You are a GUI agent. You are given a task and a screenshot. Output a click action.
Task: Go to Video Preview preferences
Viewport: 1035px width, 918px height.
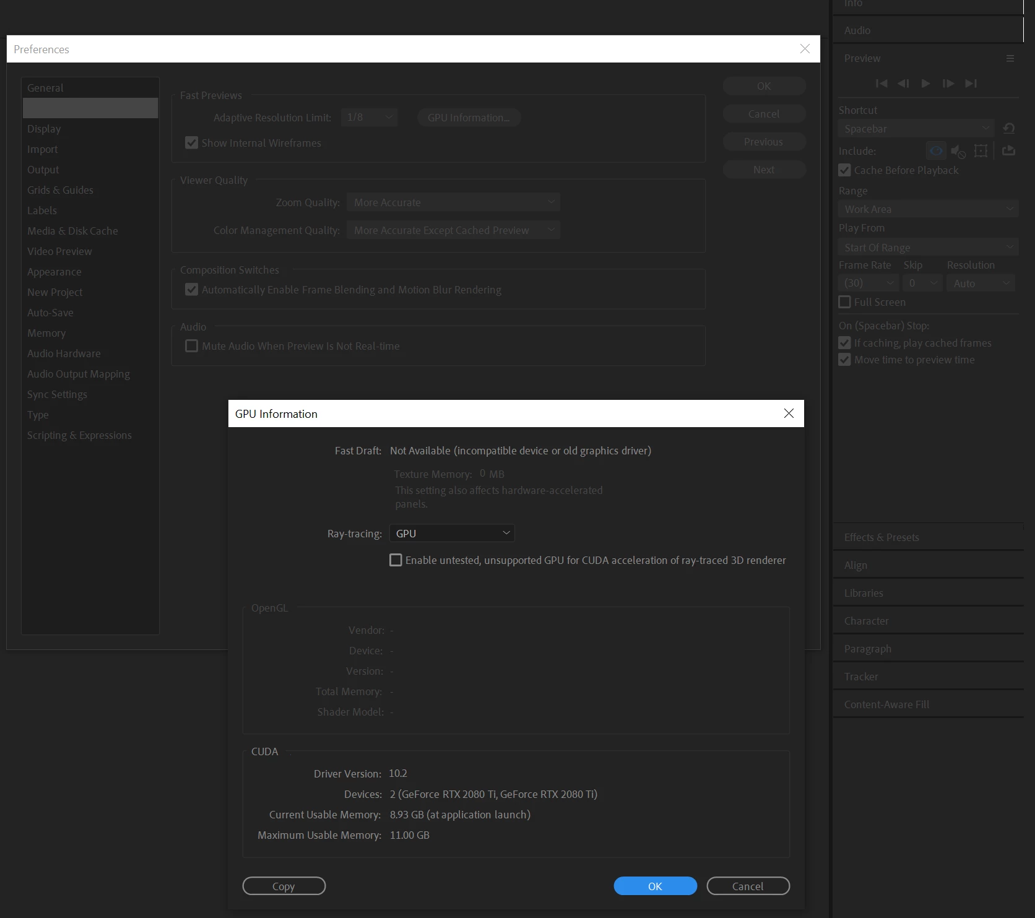coord(90,251)
